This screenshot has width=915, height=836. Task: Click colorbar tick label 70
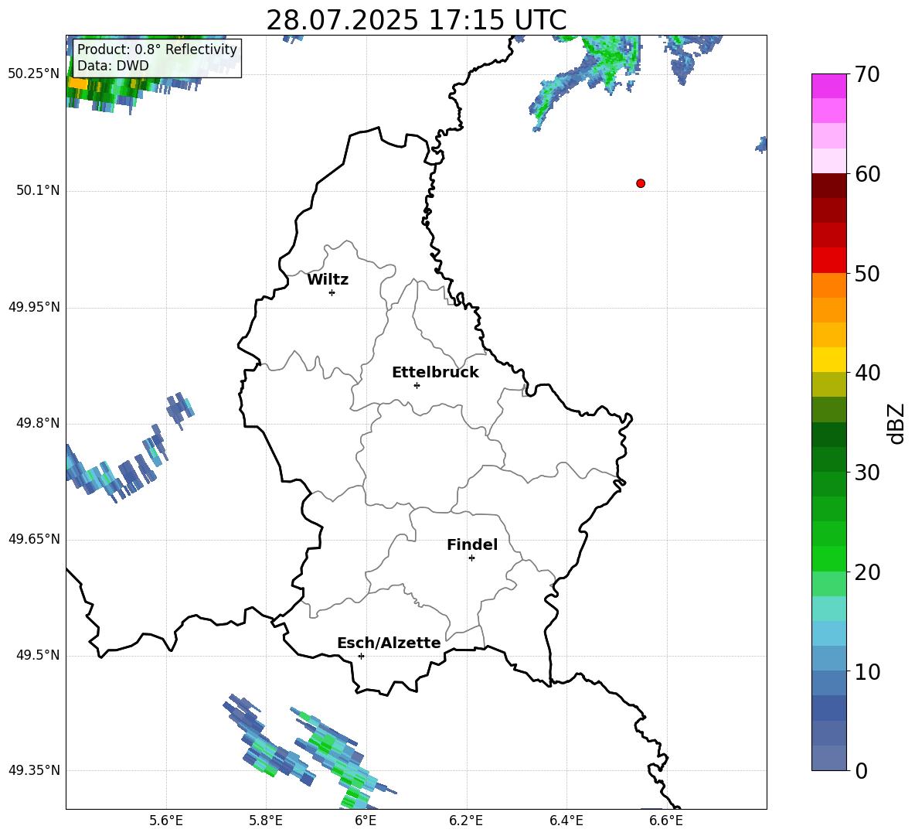click(868, 74)
